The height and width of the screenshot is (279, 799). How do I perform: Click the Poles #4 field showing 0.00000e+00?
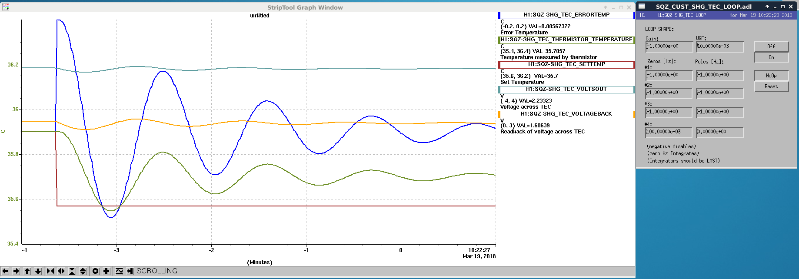coord(720,132)
